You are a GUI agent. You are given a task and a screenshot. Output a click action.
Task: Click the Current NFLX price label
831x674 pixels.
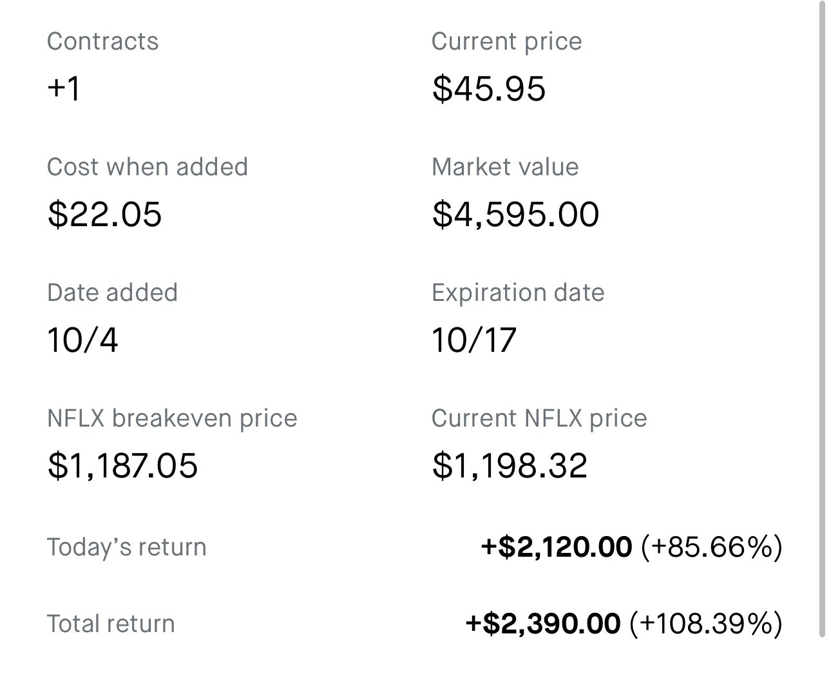539,418
